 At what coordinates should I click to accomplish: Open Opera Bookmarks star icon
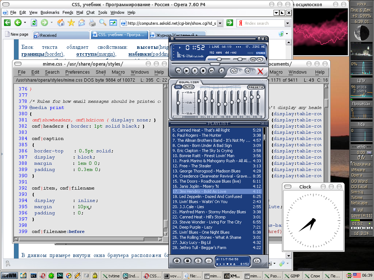pos(71,23)
